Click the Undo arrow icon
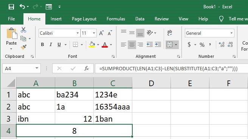The height and width of the screenshot is (139, 248). point(22,7)
